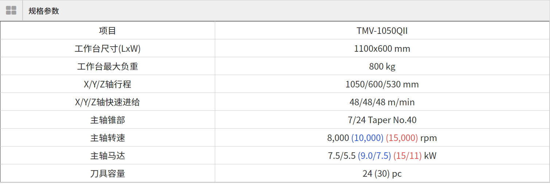The width and height of the screenshot is (550, 184).
Task: Click the 工作台最大负重 row label
Action: pos(107,67)
